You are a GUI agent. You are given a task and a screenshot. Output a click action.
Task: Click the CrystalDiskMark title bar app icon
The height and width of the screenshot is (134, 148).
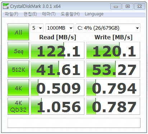point(6,6)
